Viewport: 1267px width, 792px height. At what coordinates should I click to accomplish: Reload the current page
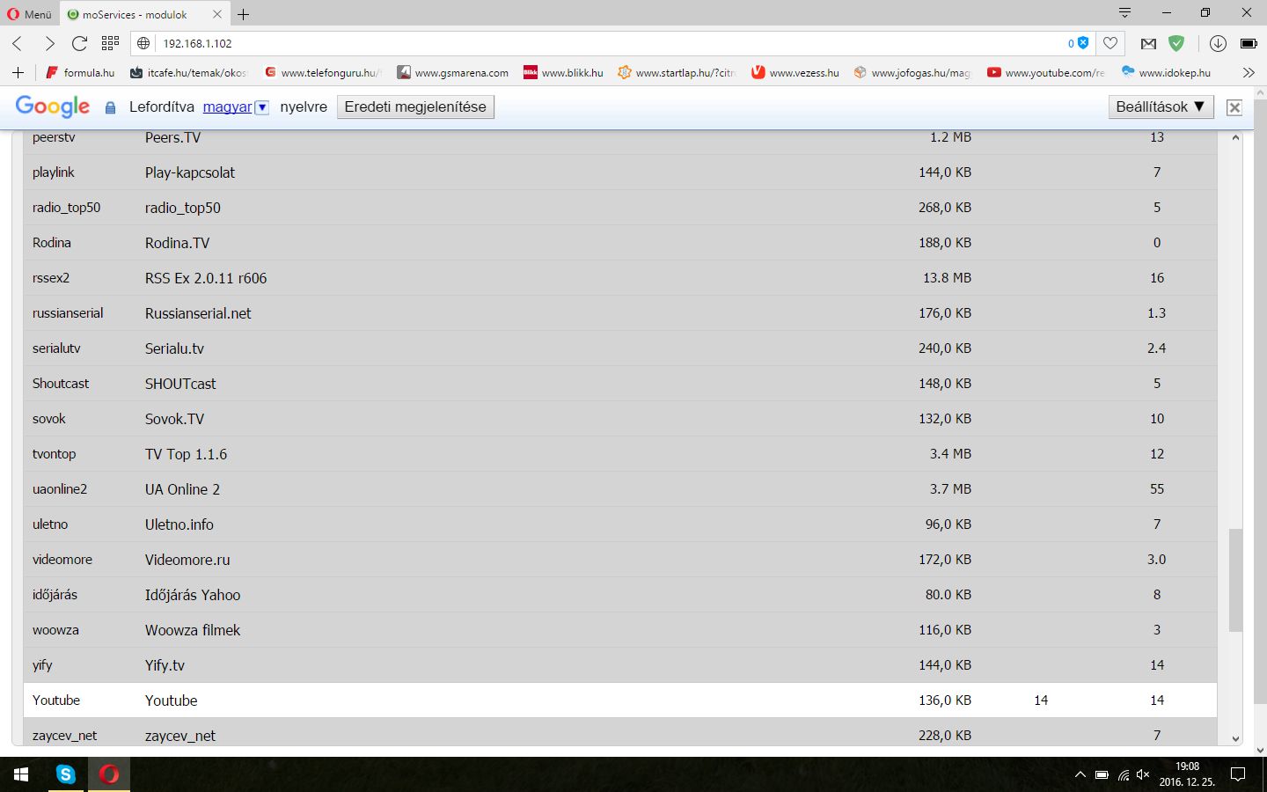(79, 43)
